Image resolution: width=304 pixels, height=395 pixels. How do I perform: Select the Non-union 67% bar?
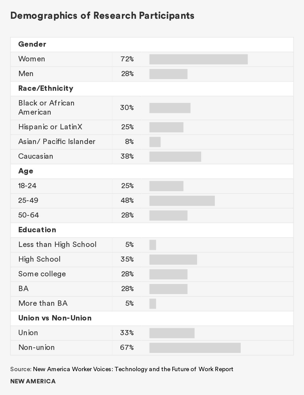tap(195, 348)
